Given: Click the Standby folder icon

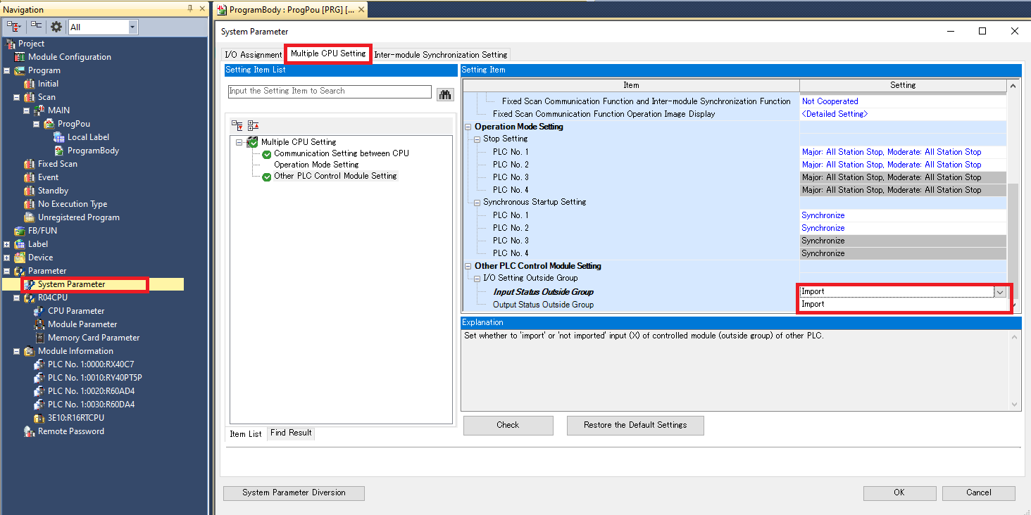Looking at the screenshot, I should pos(30,191).
